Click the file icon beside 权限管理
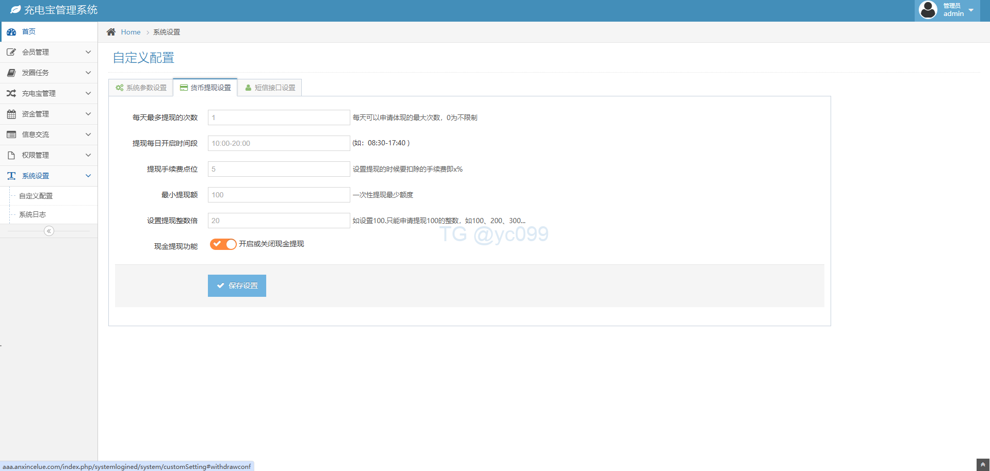The width and height of the screenshot is (990, 471). 11,155
